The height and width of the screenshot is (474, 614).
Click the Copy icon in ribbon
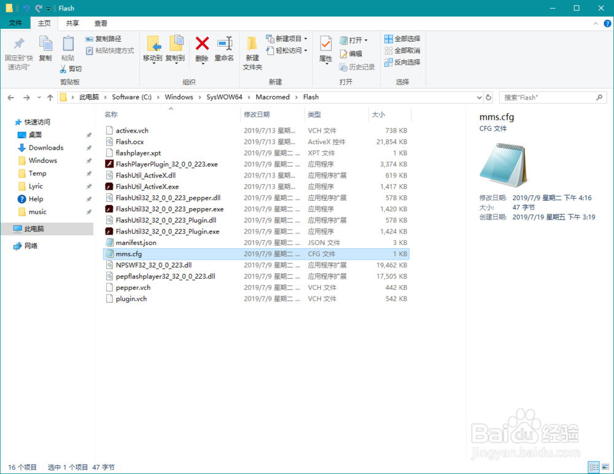(45, 44)
